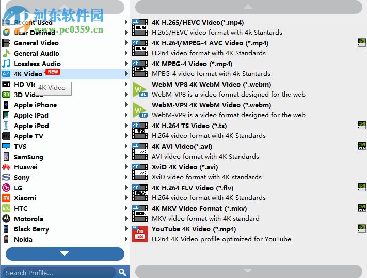Click the category list scroll-up button
Image resolution: width=367 pixels, height=278 pixels.
(x=65, y=7)
